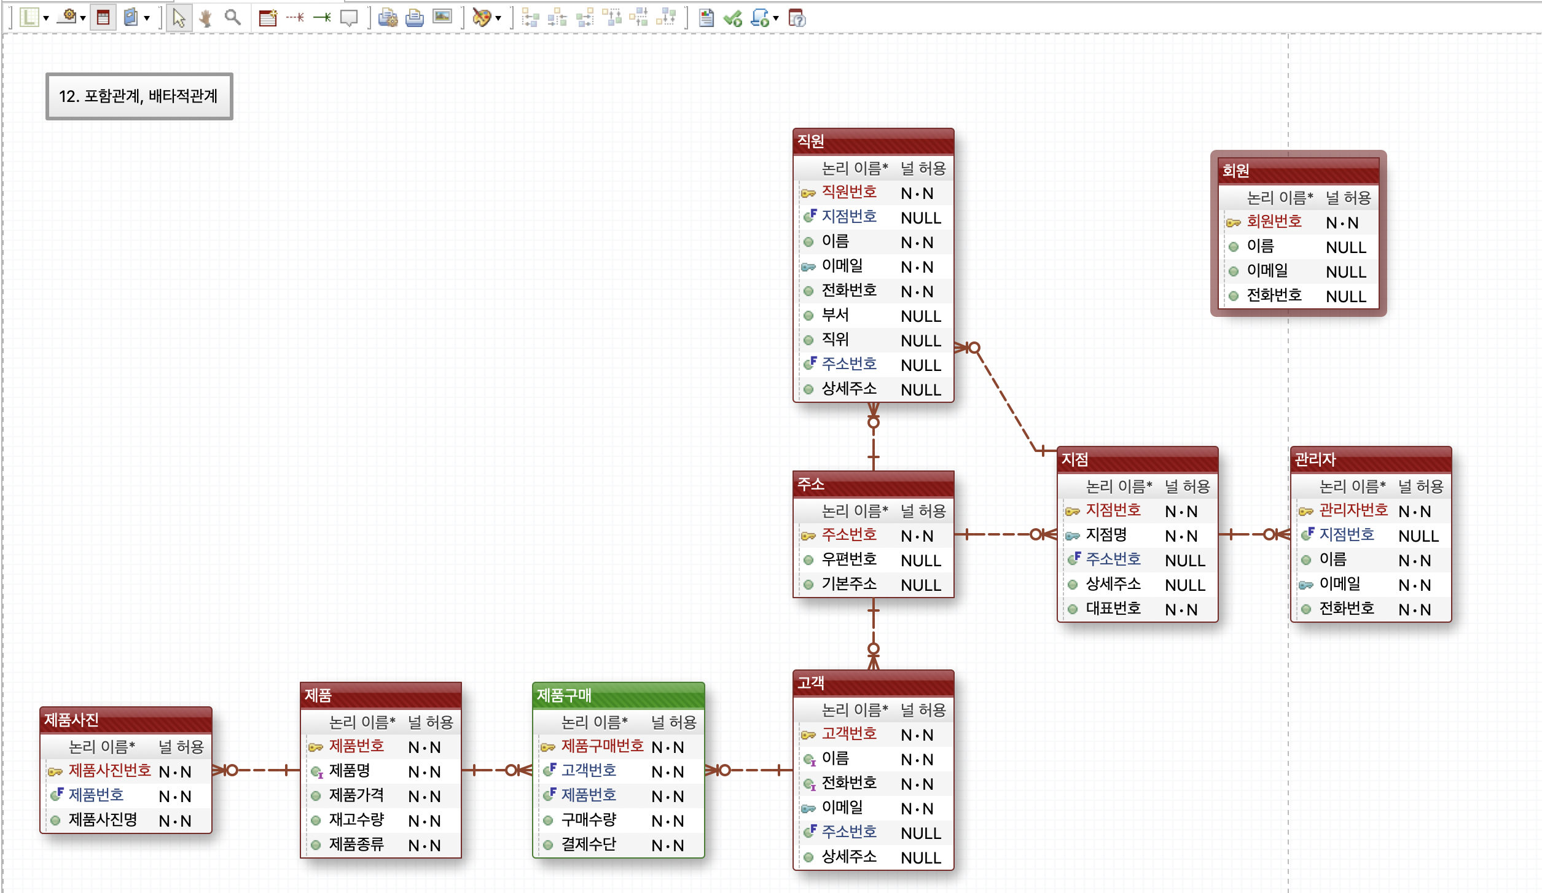Click the 회원번호 primary key column
Screen dimensions: 1542x893
[1298, 222]
